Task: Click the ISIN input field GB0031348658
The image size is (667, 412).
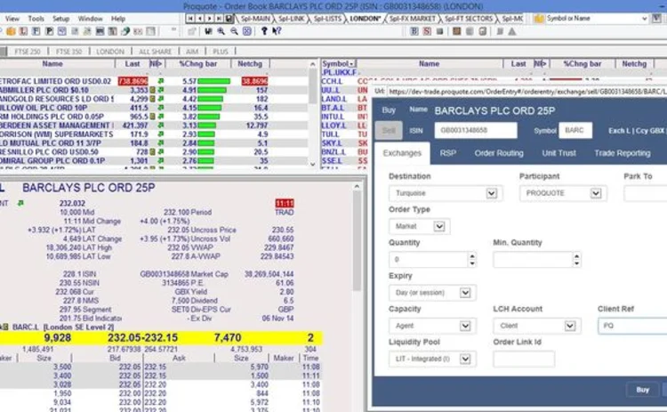Action: coord(476,130)
